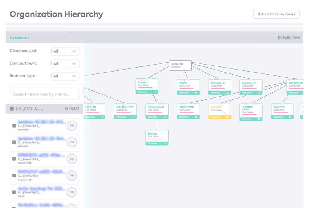The width and height of the screenshot is (310, 208).
Task: Select WWW cost center node
Action: pyautogui.click(x=188, y=87)
